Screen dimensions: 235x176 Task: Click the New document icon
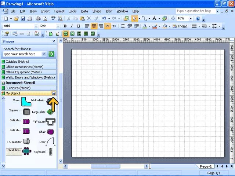6,19
